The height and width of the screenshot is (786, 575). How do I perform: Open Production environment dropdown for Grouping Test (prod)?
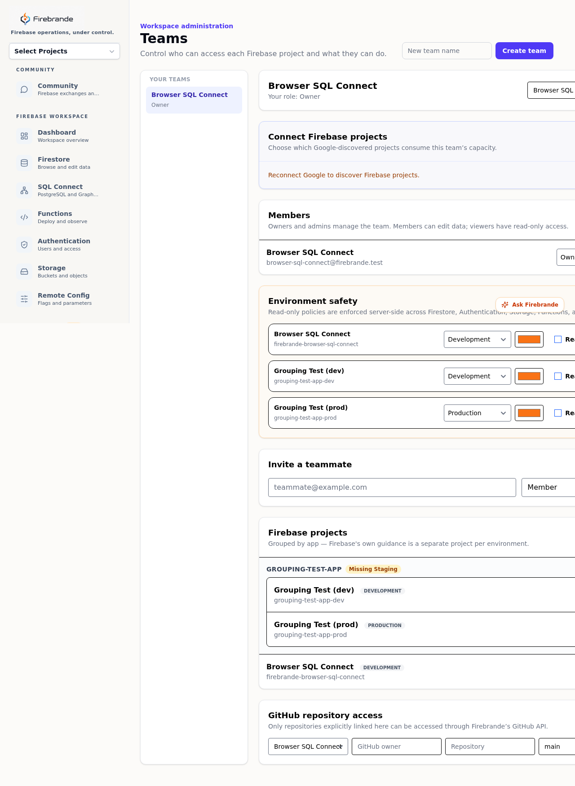tap(477, 413)
